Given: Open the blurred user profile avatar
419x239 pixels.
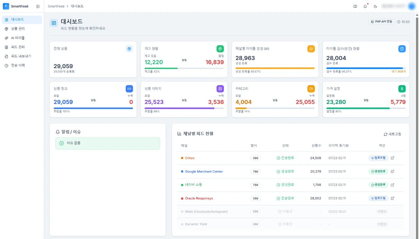Looking at the screenshot, I should (411, 6).
